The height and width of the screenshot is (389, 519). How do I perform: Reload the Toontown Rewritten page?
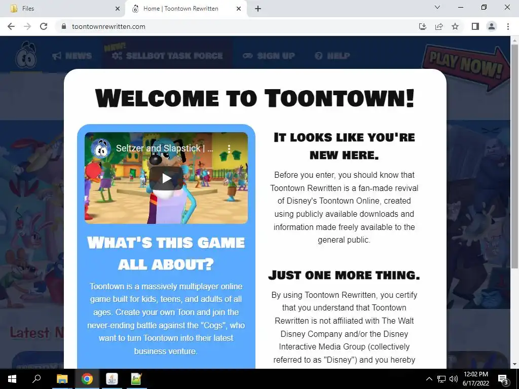[44, 26]
